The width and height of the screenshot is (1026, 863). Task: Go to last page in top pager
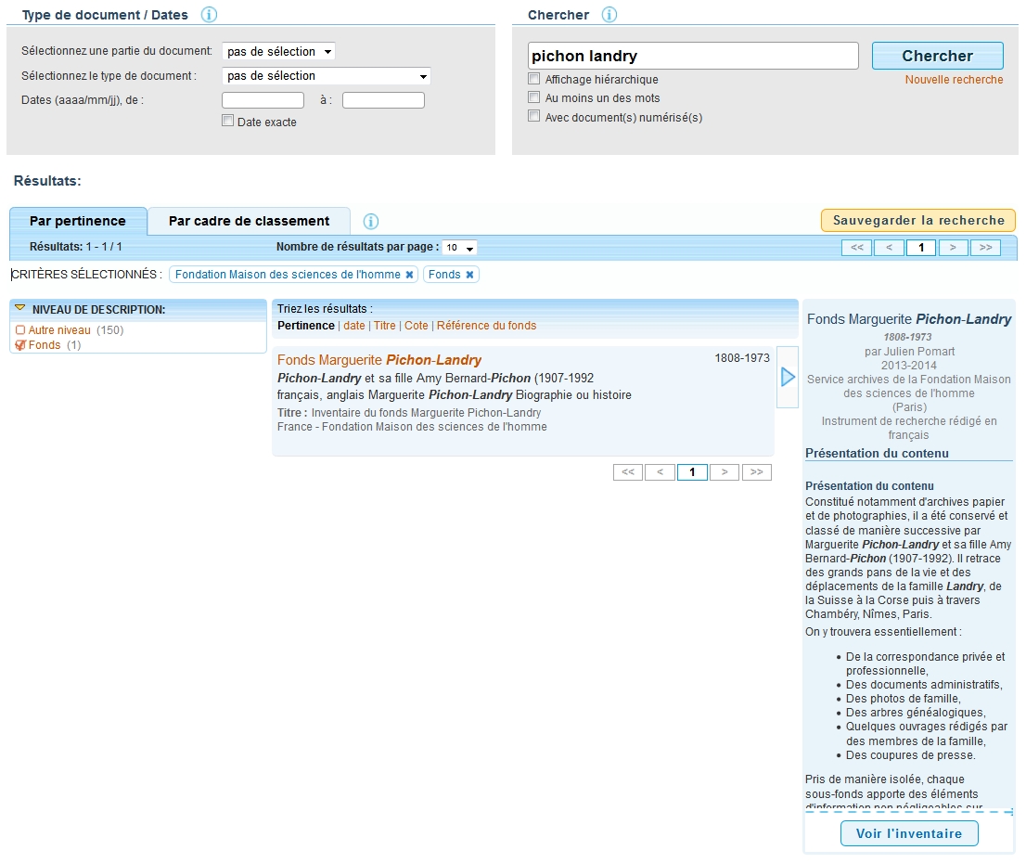click(985, 248)
